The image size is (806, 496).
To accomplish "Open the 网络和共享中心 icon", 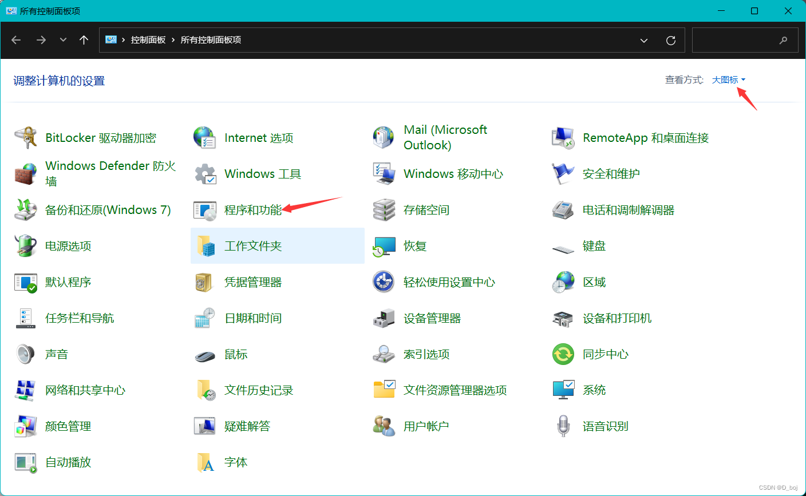I will click(25, 390).
